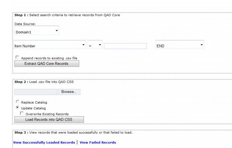The image size is (232, 148).
Task: Click the search value input field
Action: click(x=125, y=46)
